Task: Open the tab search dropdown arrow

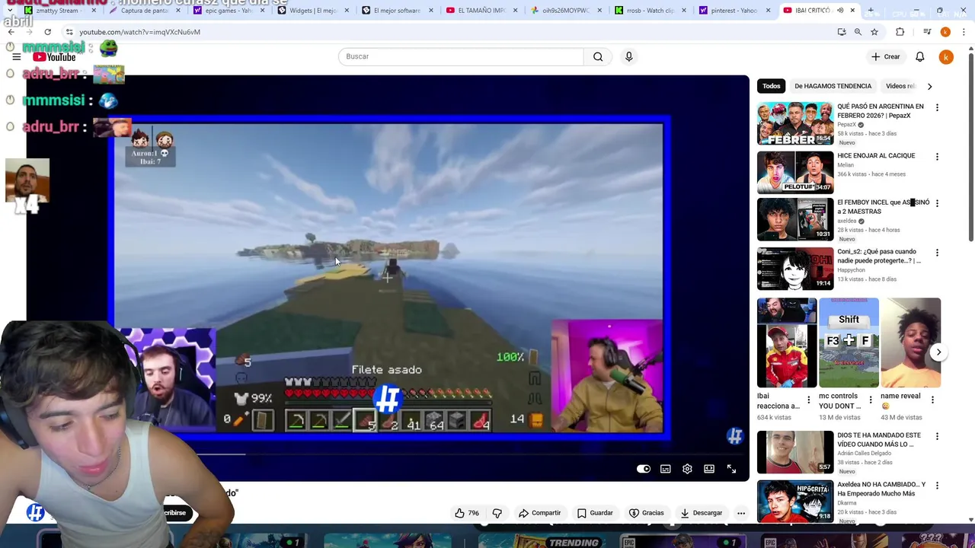Action: (8, 11)
